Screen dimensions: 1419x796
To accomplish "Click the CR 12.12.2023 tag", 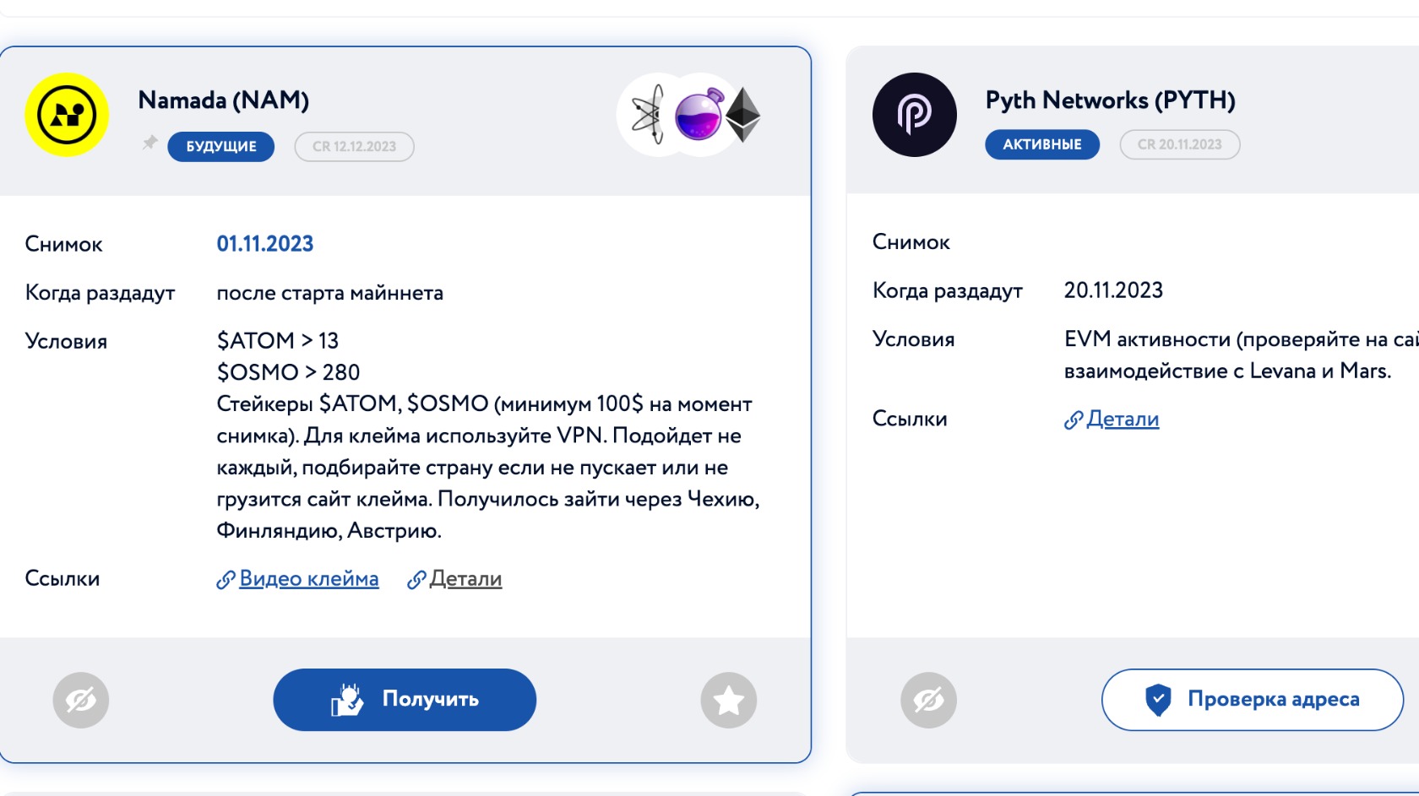I will (354, 146).
